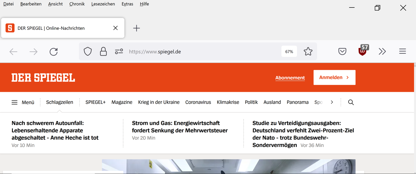416x174 pixels.
Task: Open Firefox application hamburger menu
Action: tap(402, 51)
